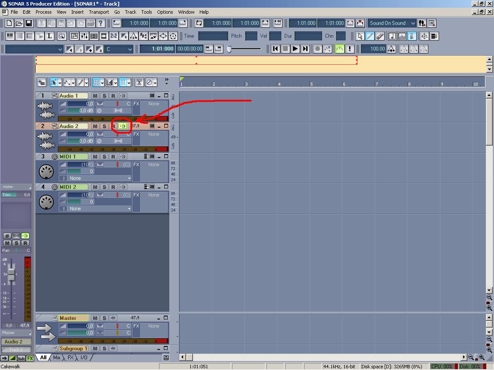Open the Video view icon
494x370 pixels.
pyautogui.click(x=104, y=36)
